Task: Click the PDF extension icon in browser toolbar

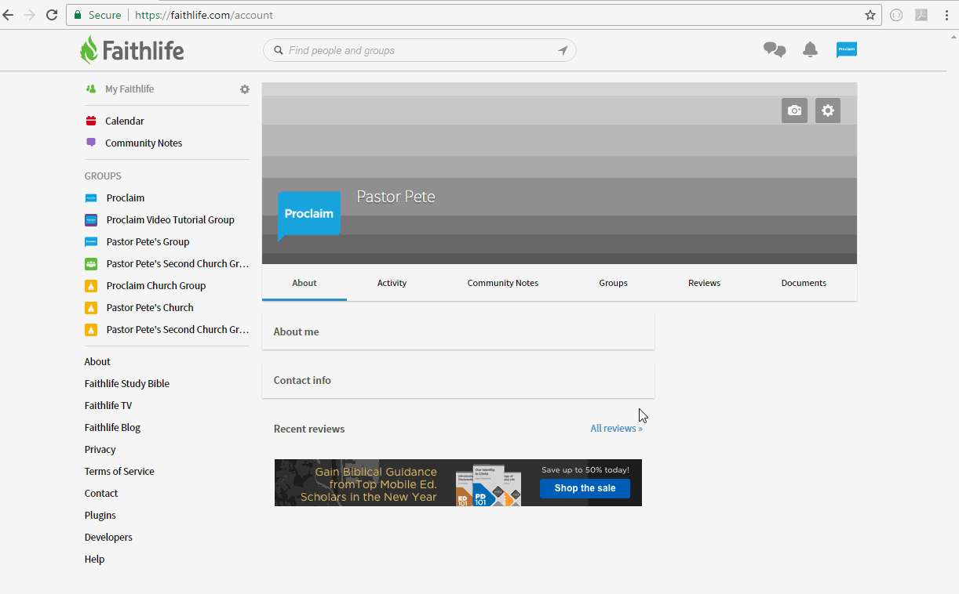Action: [x=921, y=15]
